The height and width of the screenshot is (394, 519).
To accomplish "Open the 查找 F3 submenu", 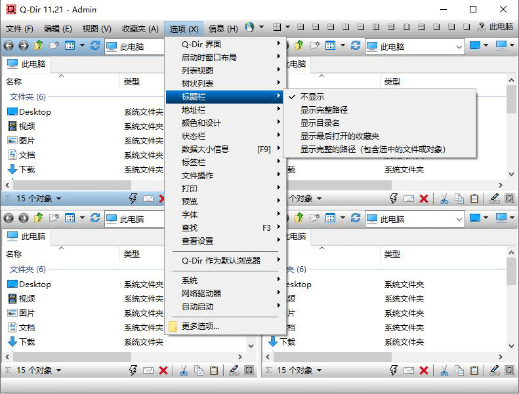I will (x=226, y=228).
